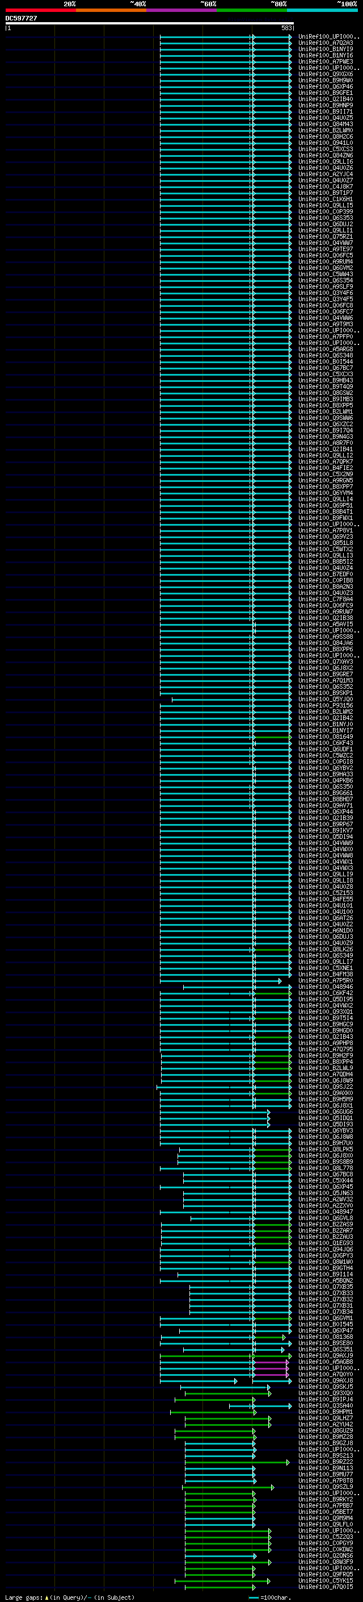Image resolution: width=363 pixels, height=1602 pixels.
Task: Select hit UniRef100_B9T5I4
Action: tap(325, 1018)
